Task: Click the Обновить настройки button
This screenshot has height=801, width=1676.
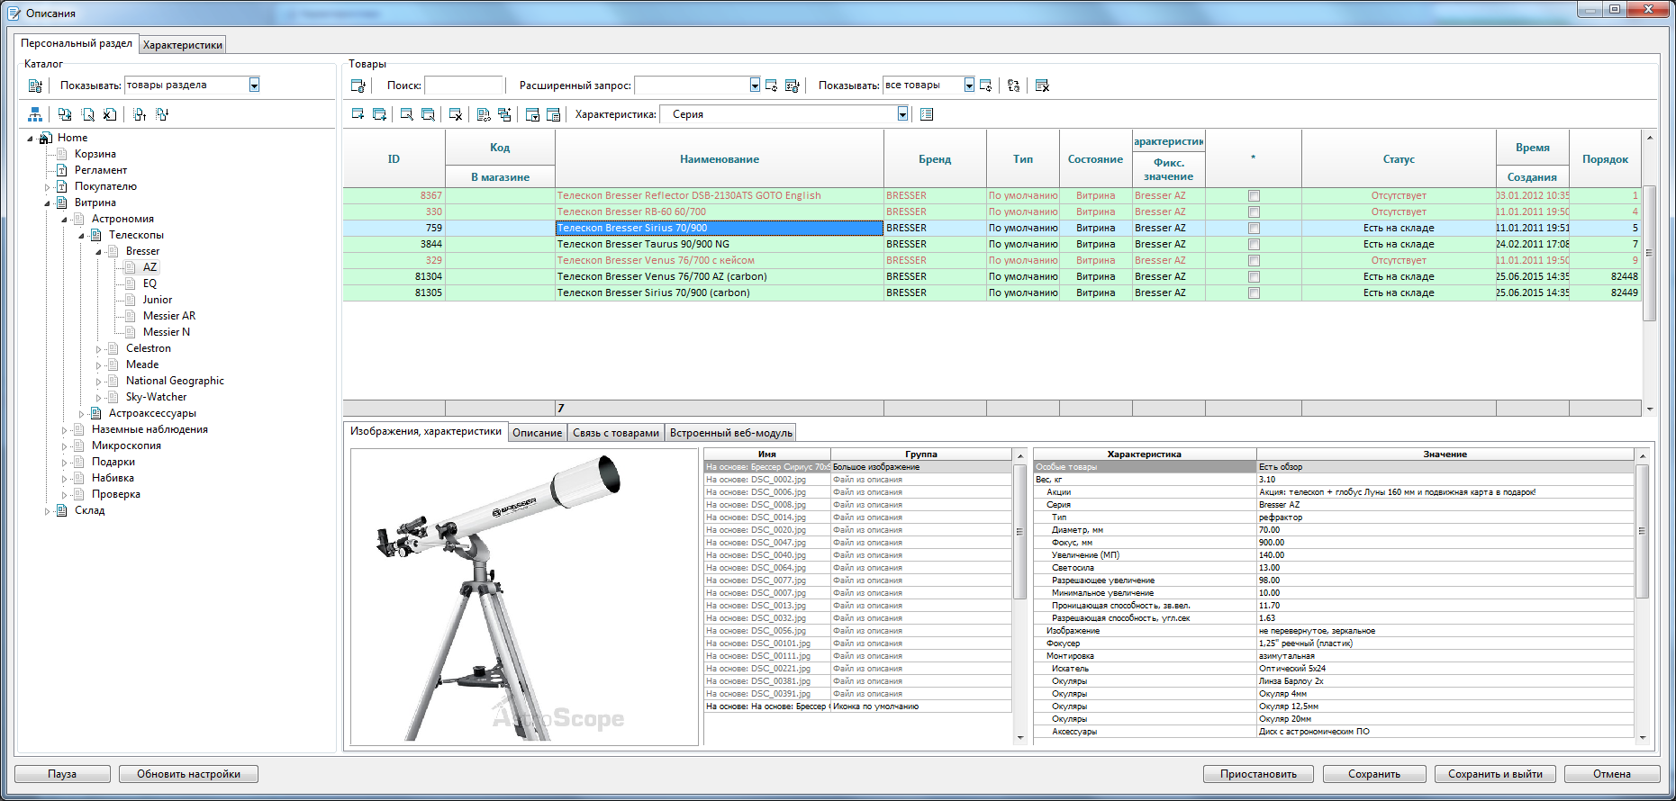Action: [188, 774]
